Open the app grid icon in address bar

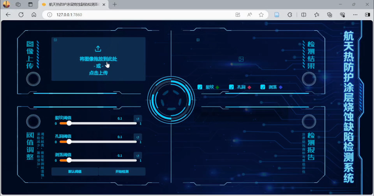tap(238, 15)
